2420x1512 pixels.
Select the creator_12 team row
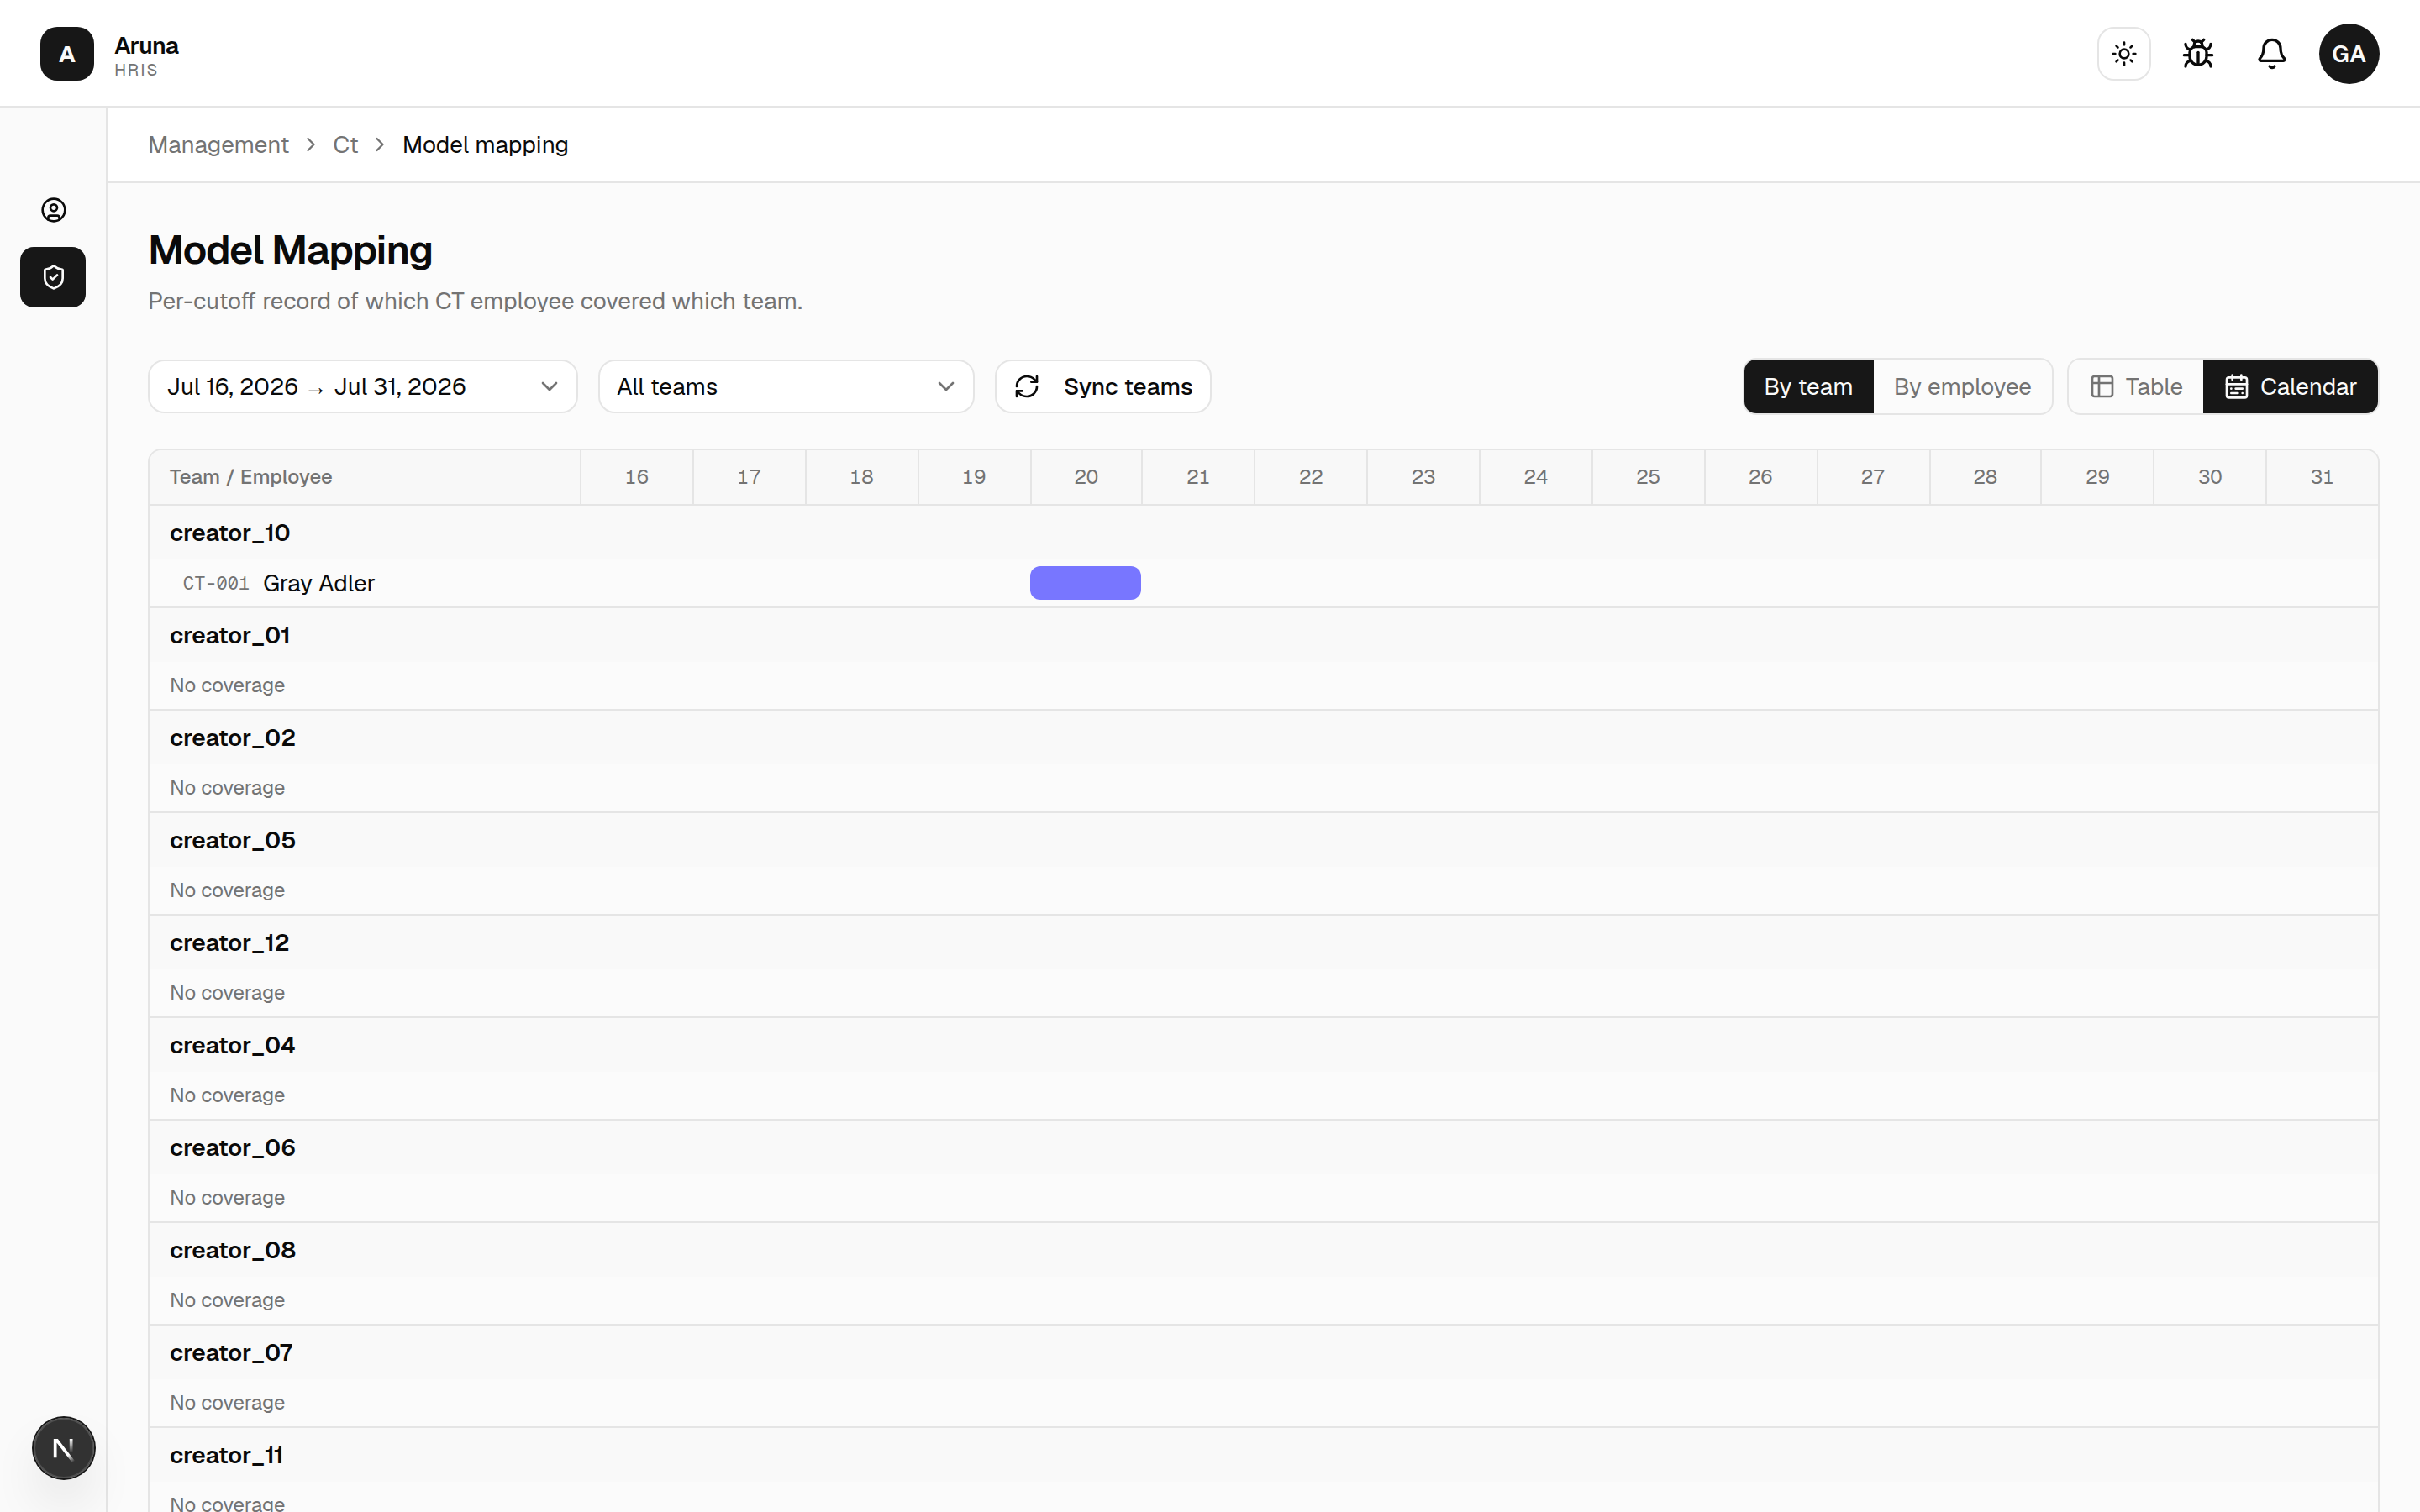click(x=1263, y=943)
